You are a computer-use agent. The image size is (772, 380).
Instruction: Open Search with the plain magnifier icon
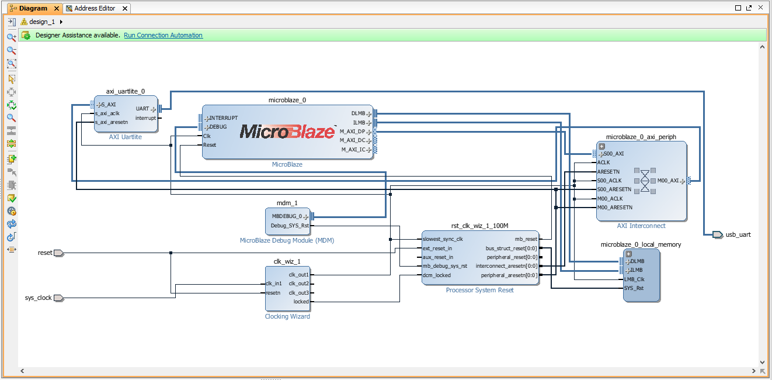(11, 118)
